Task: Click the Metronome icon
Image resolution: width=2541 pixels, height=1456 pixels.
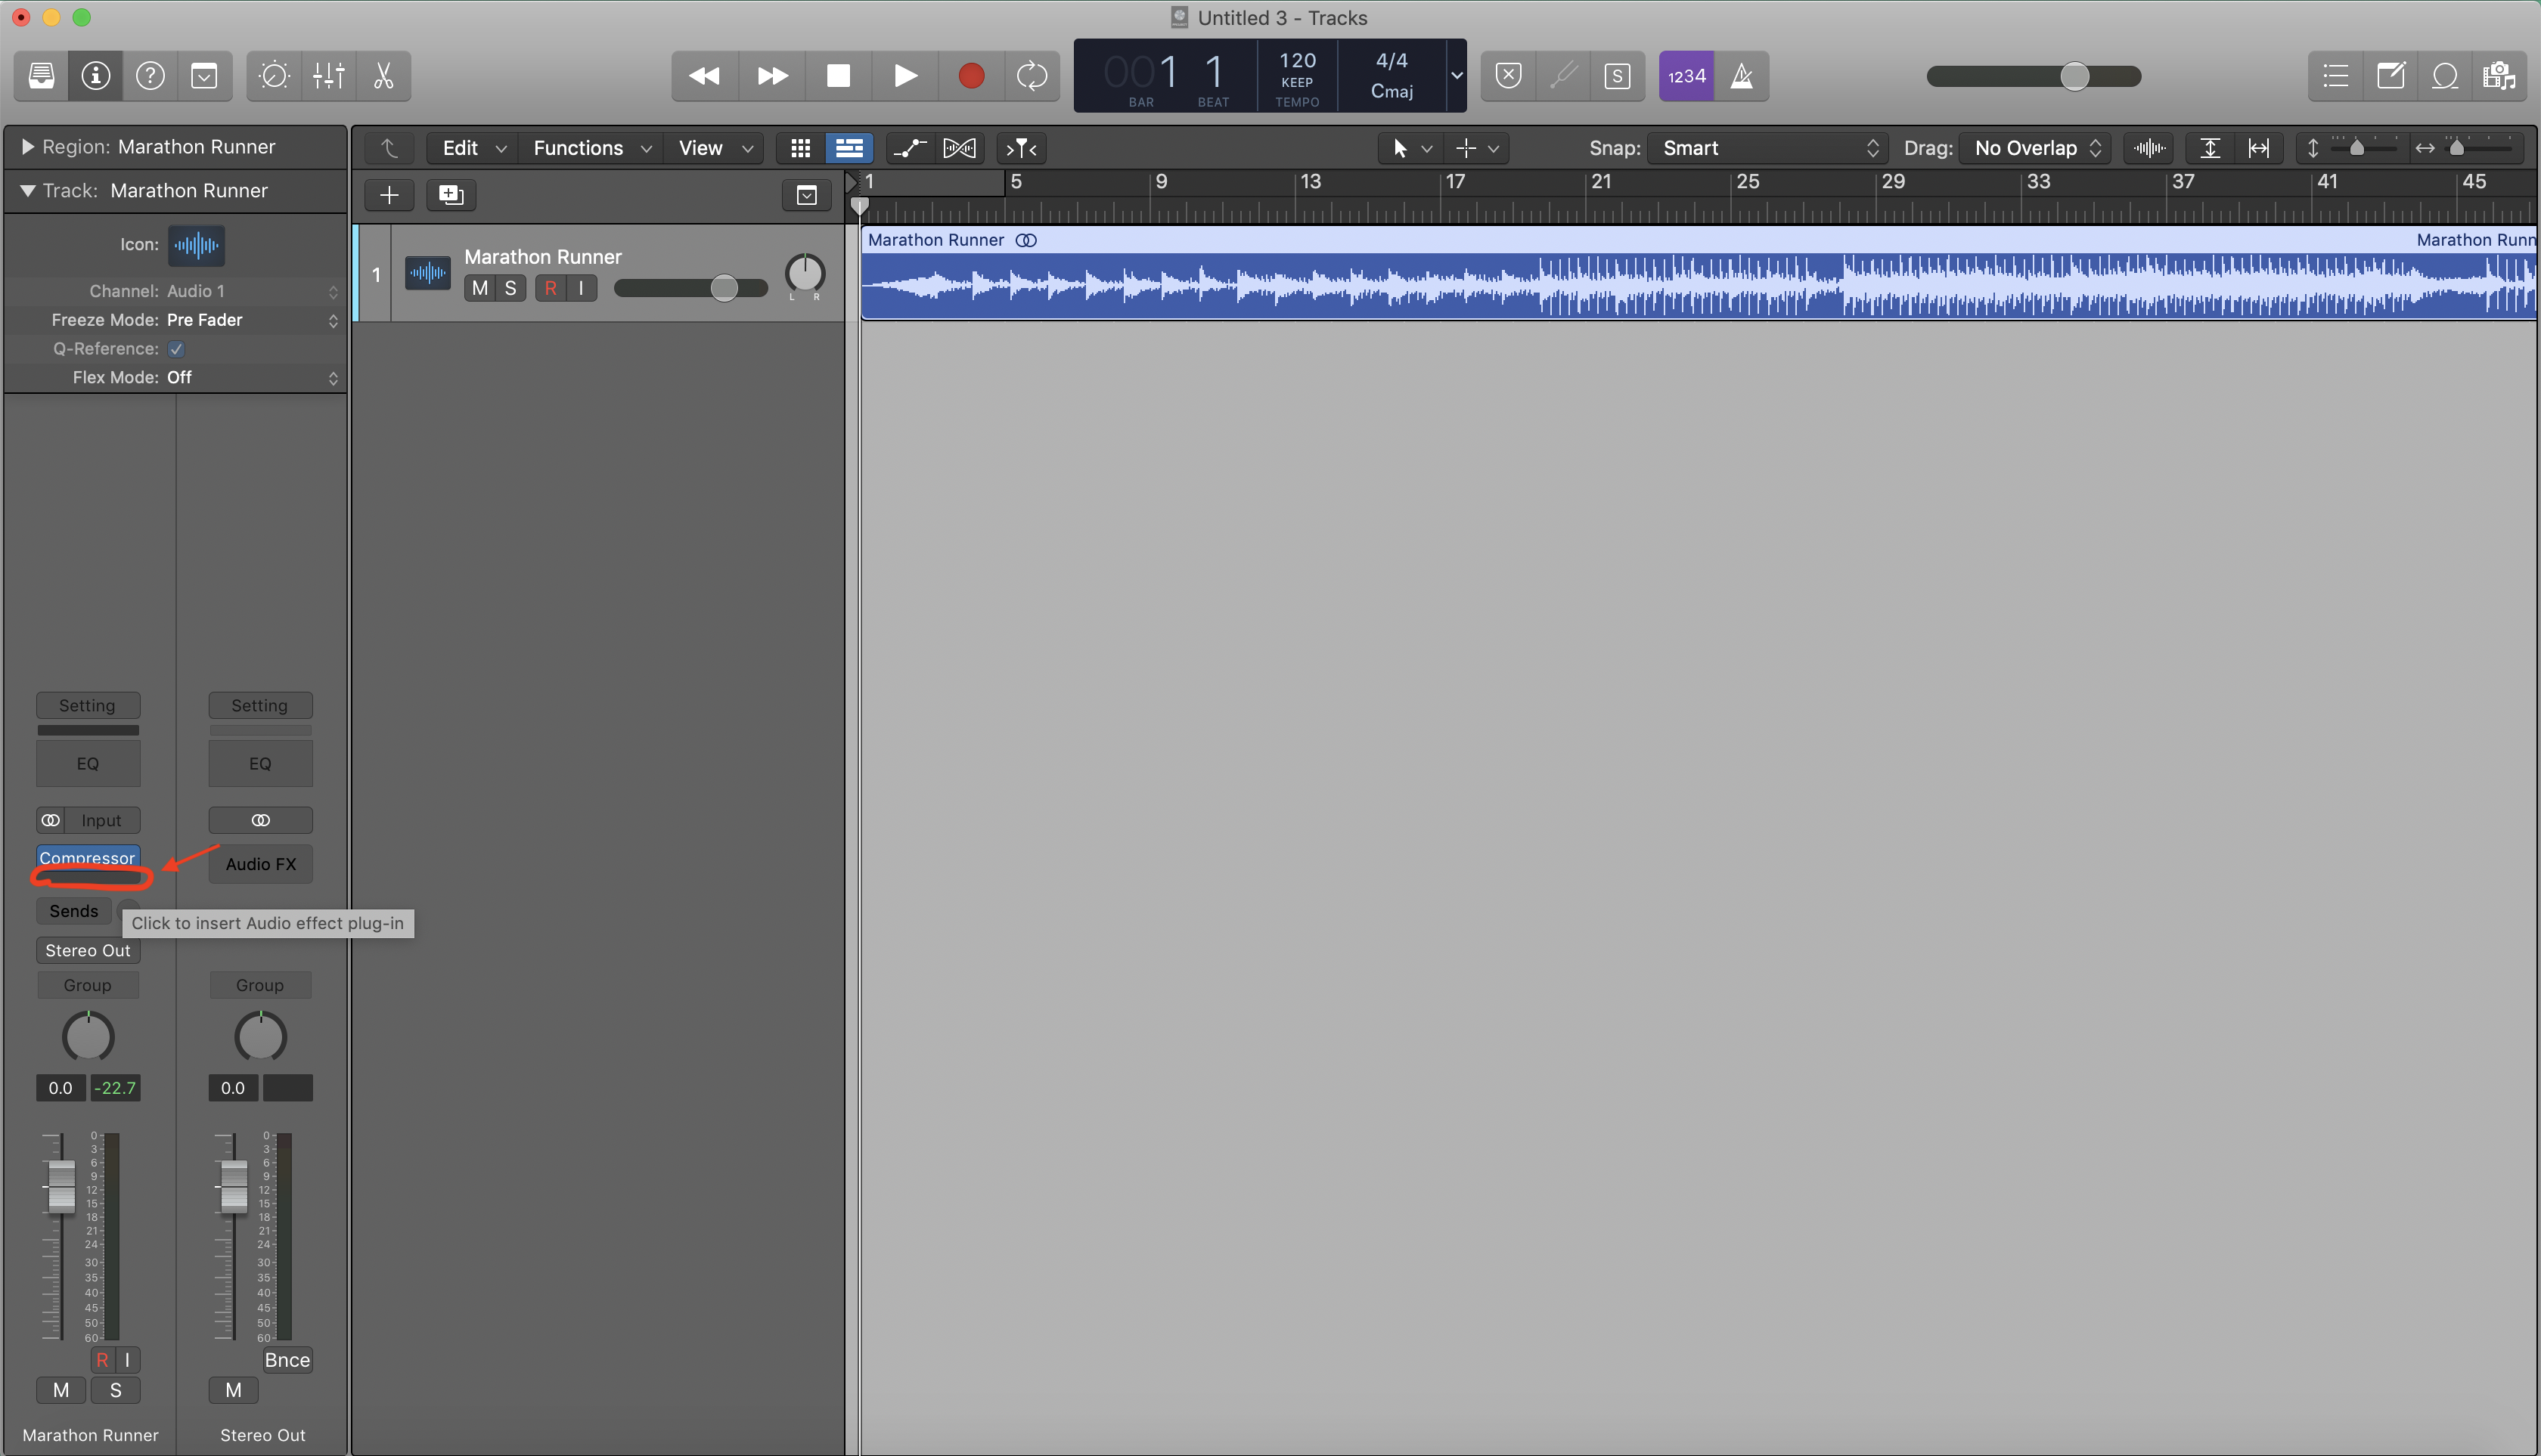Action: click(x=1742, y=76)
